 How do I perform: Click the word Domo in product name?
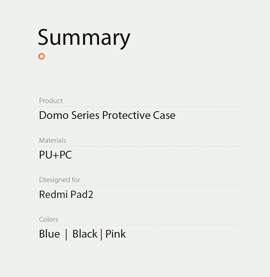click(54, 115)
